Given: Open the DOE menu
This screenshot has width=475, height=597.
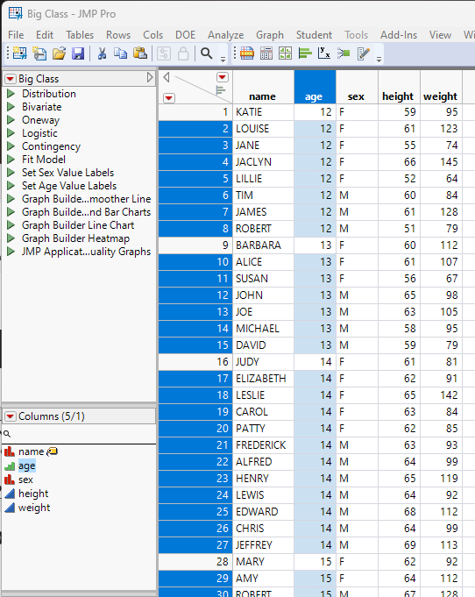Looking at the screenshot, I should click(x=186, y=35).
